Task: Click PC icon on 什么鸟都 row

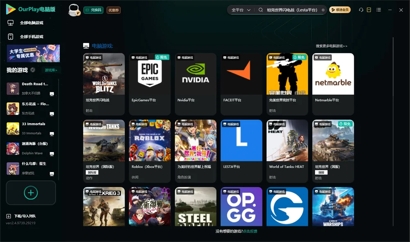Action: click(52, 174)
